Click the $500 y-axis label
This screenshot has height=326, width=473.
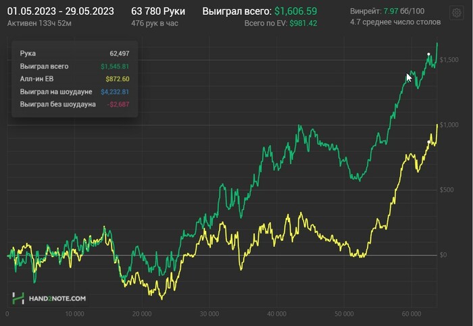(x=446, y=190)
